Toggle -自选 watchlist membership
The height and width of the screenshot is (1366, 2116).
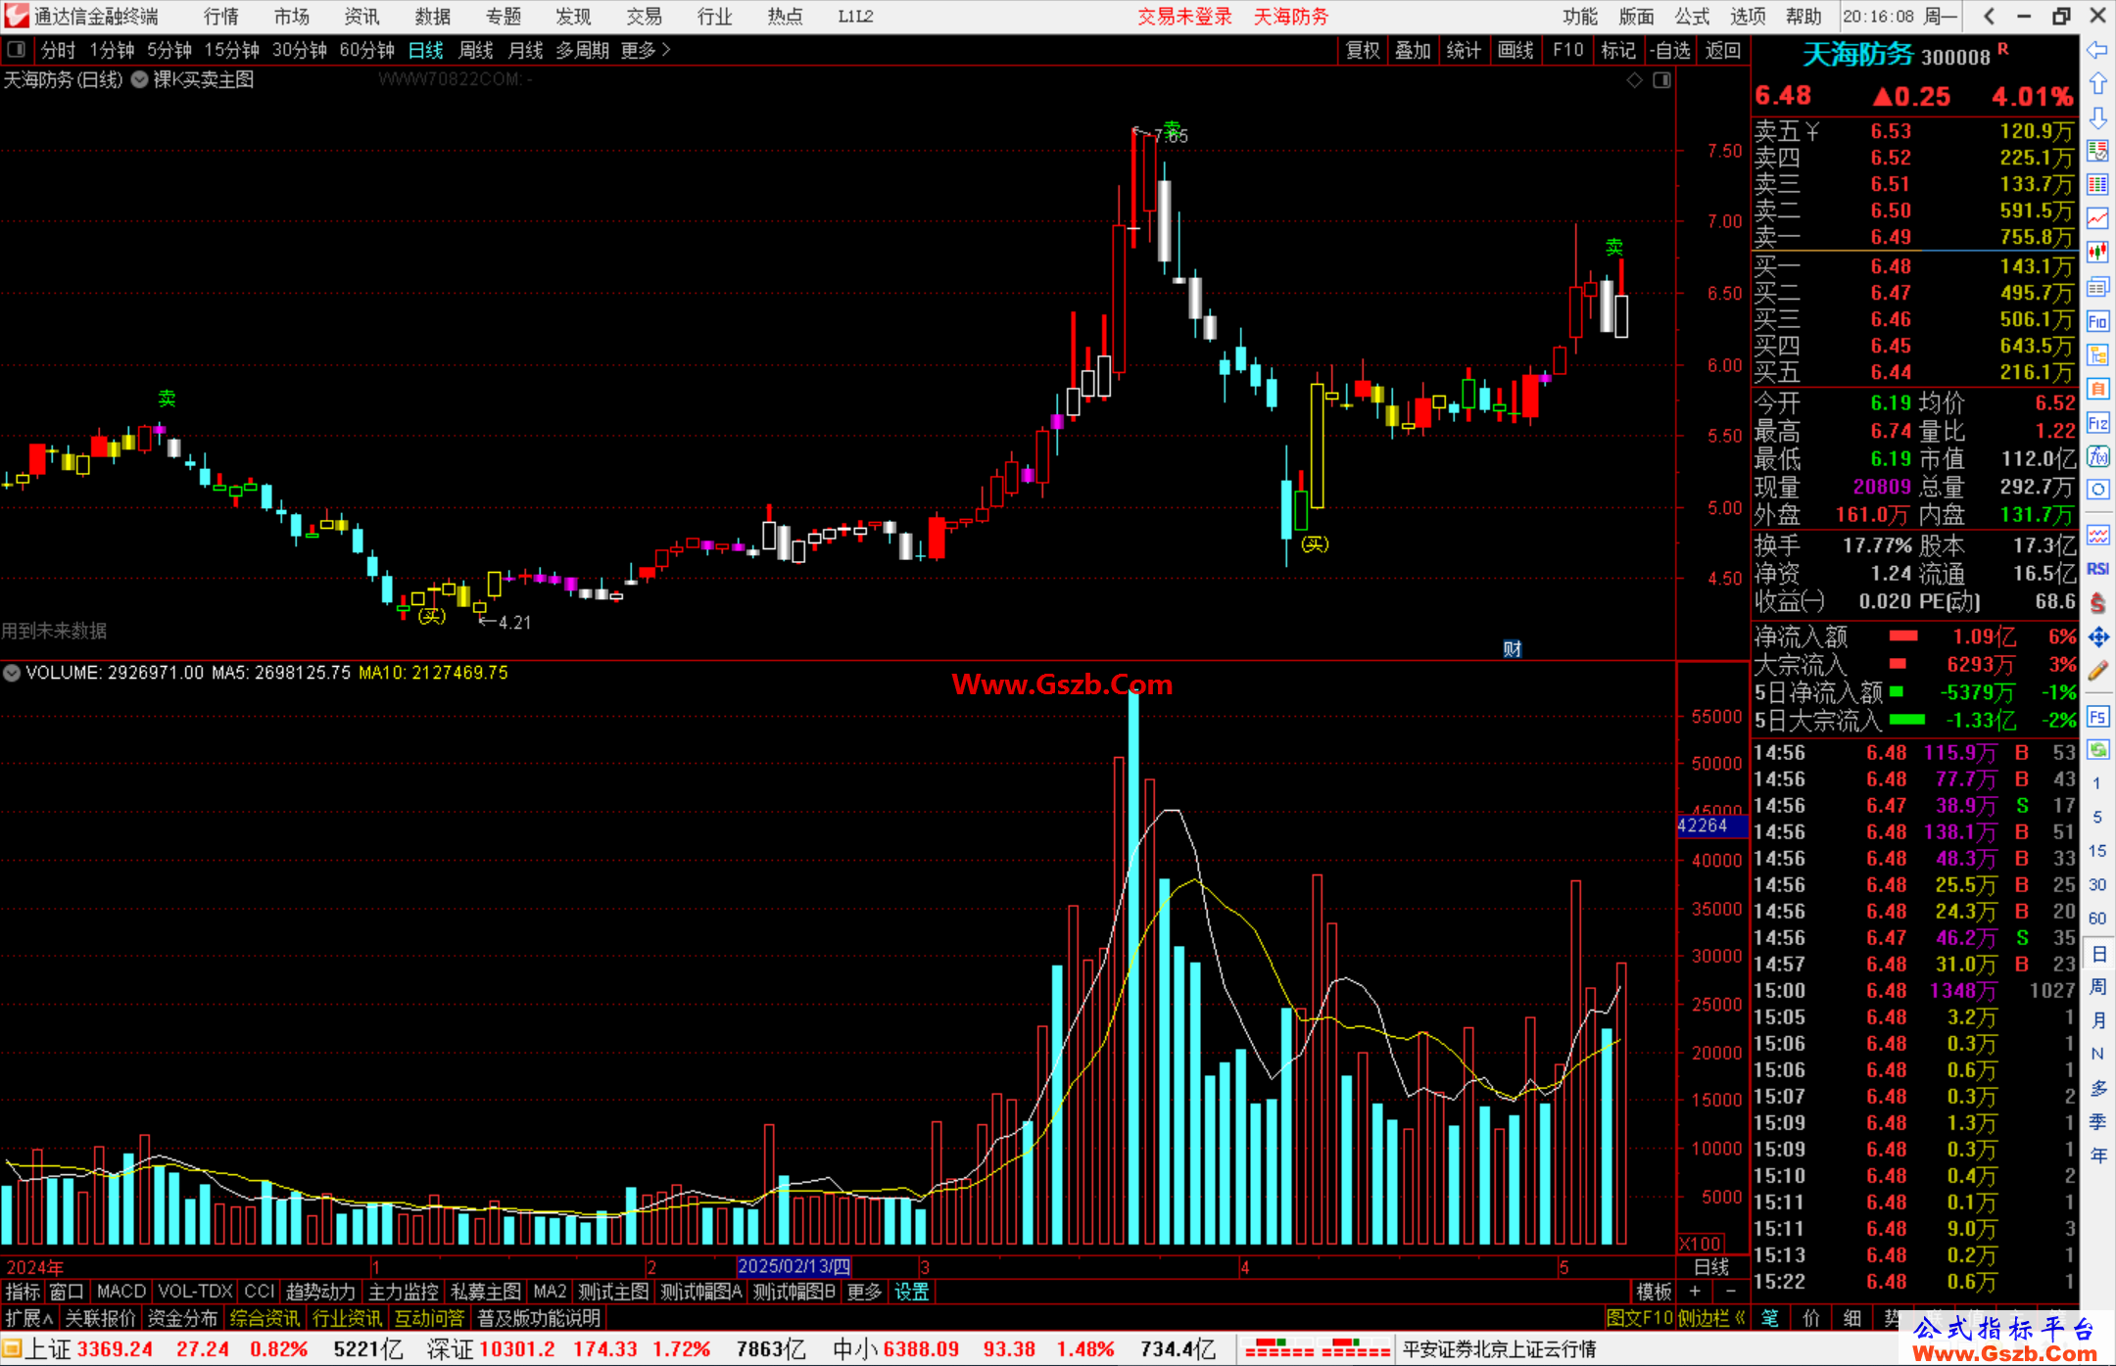1669,50
